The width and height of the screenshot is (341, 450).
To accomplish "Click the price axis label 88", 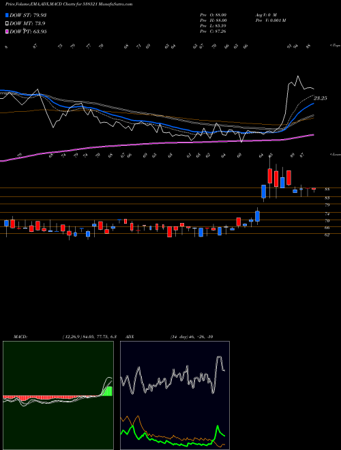I will [327, 190].
